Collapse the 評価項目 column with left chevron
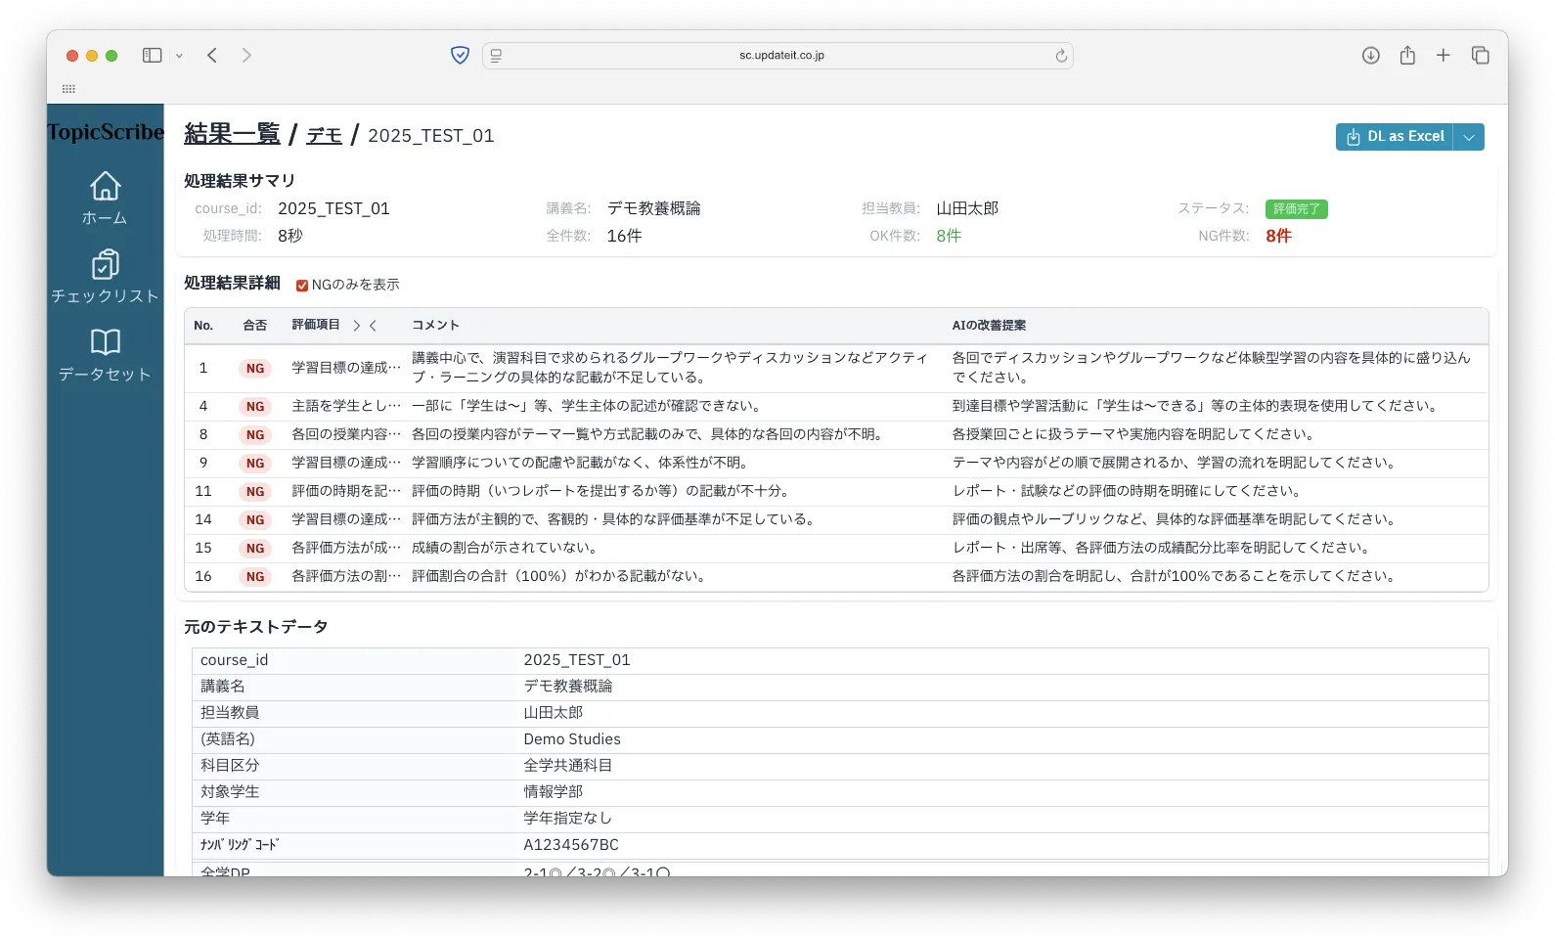 click(373, 326)
